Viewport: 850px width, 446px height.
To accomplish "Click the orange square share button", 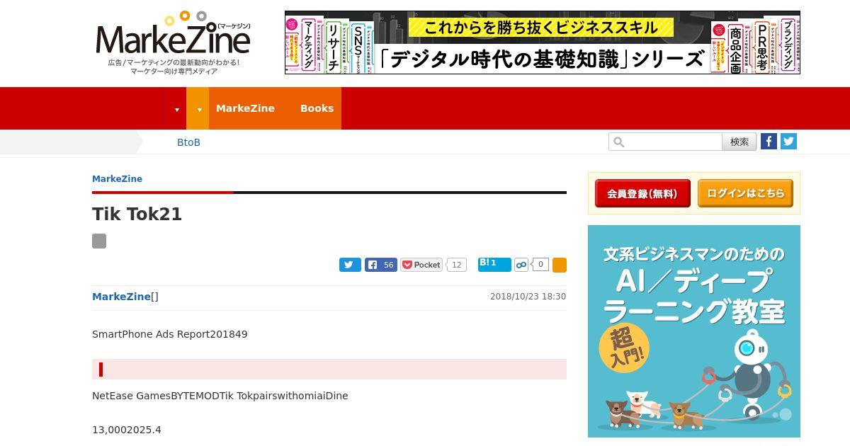I will [x=560, y=265].
